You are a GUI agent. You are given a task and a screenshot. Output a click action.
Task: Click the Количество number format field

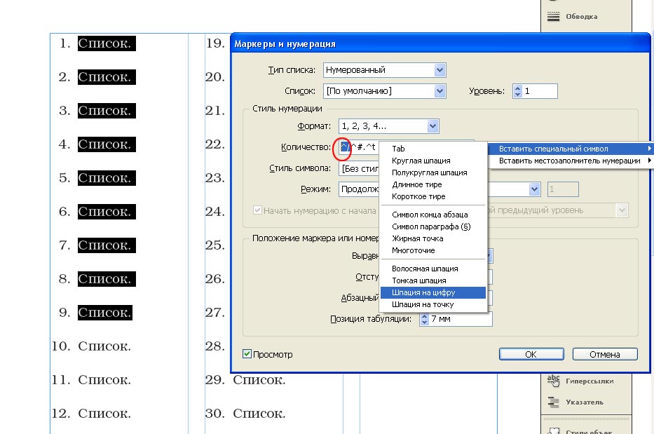pos(359,147)
